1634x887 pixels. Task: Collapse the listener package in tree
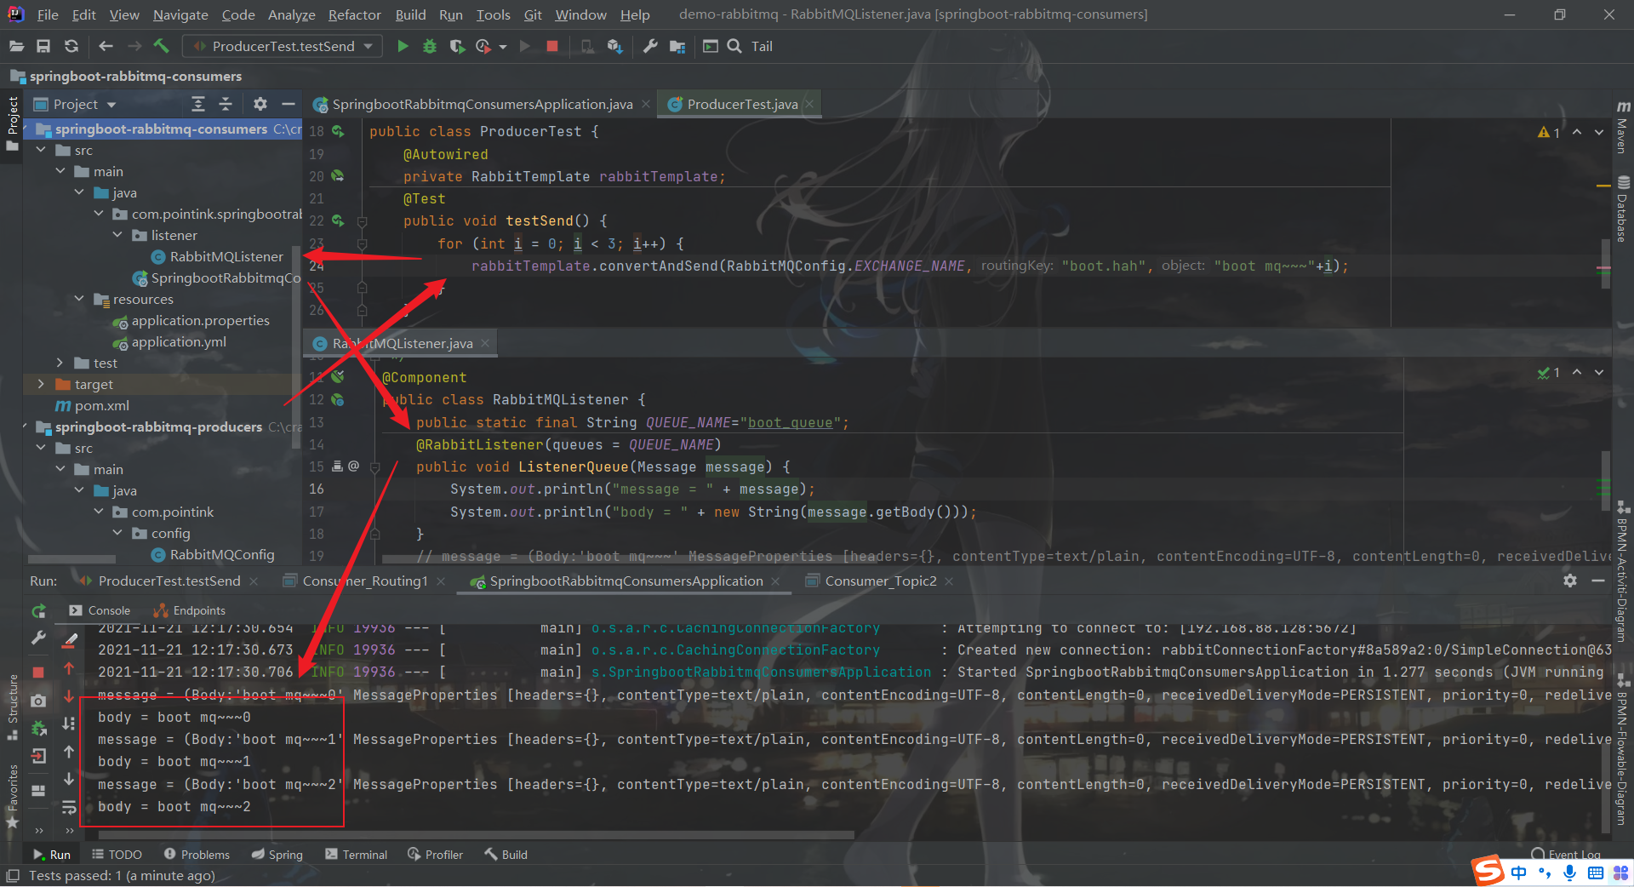point(117,235)
